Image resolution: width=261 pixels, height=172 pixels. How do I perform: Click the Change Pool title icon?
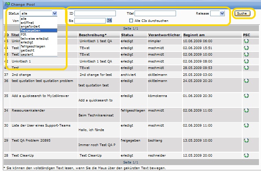[x=3, y=4]
